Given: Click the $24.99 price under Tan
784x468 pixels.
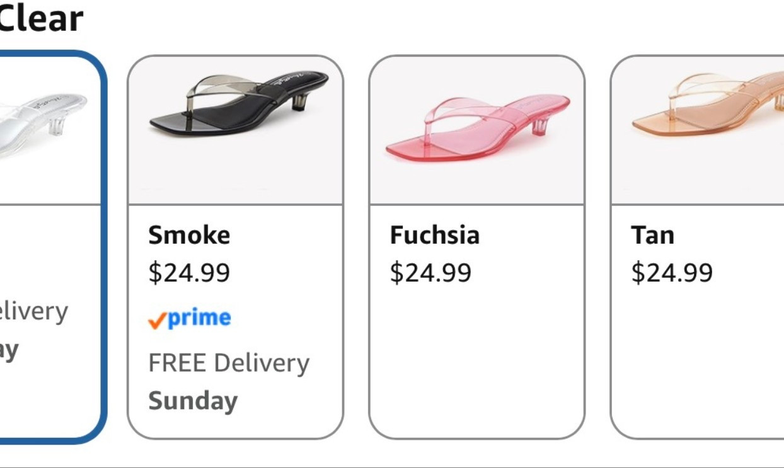Looking at the screenshot, I should (x=672, y=273).
